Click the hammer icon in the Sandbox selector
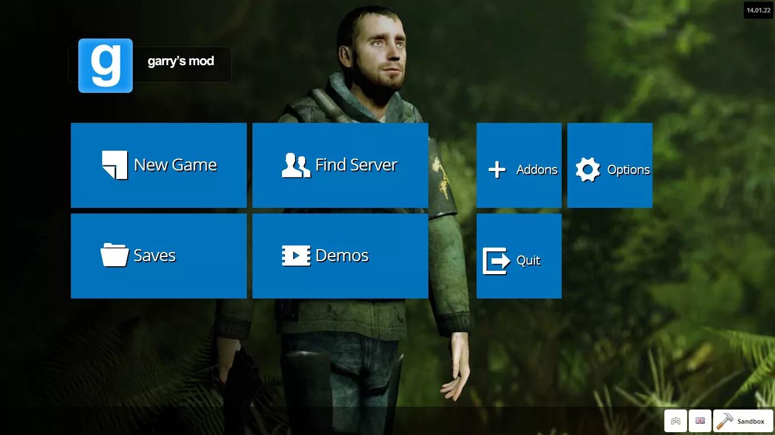775x435 pixels. pos(725,421)
